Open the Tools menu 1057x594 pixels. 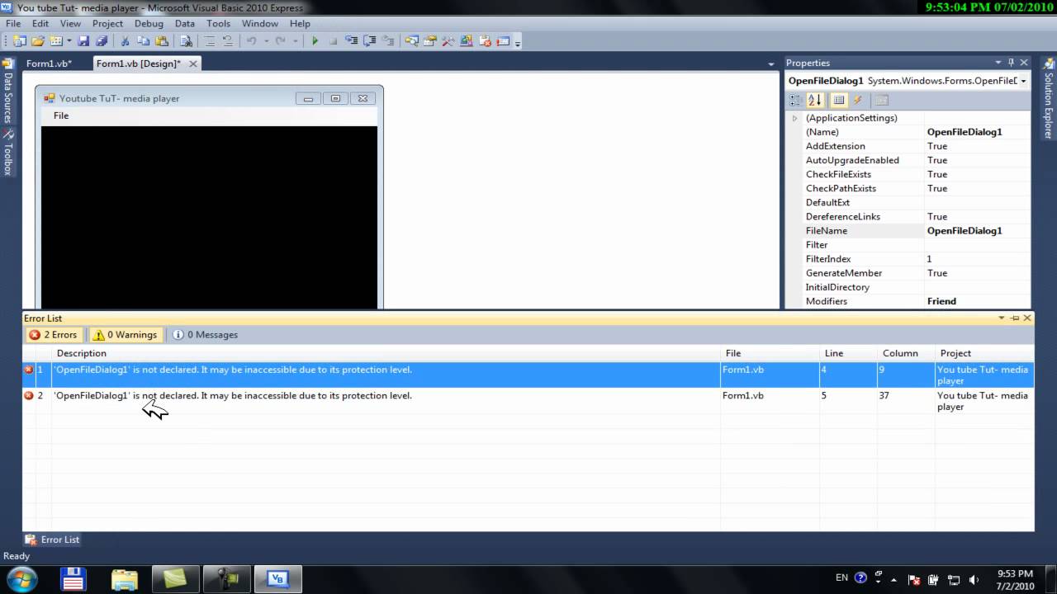click(x=218, y=23)
